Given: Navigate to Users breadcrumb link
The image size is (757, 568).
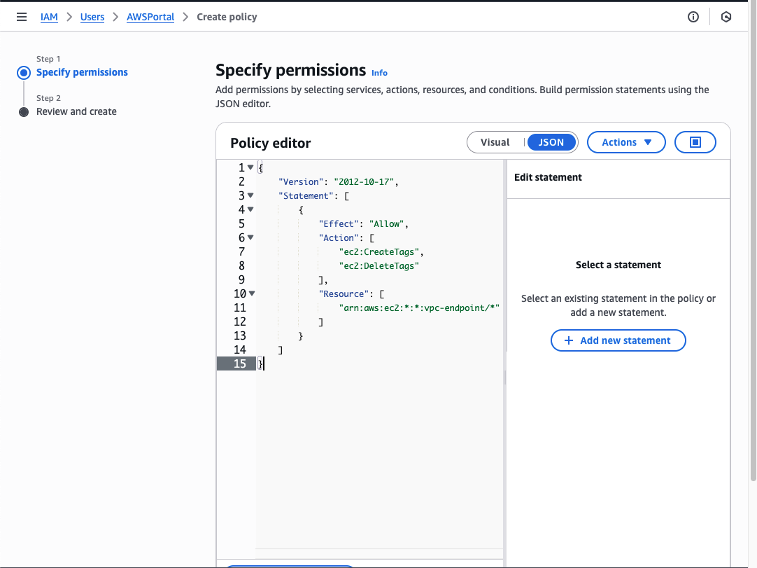Looking at the screenshot, I should [x=92, y=17].
